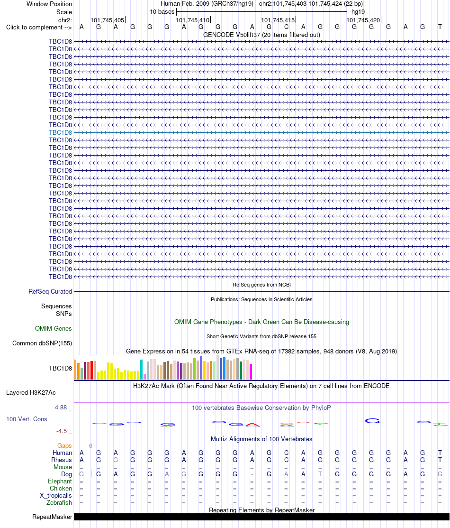This screenshot has width=450, height=528.
Task: Select the Chicken alignment row label
Action: tap(61, 489)
